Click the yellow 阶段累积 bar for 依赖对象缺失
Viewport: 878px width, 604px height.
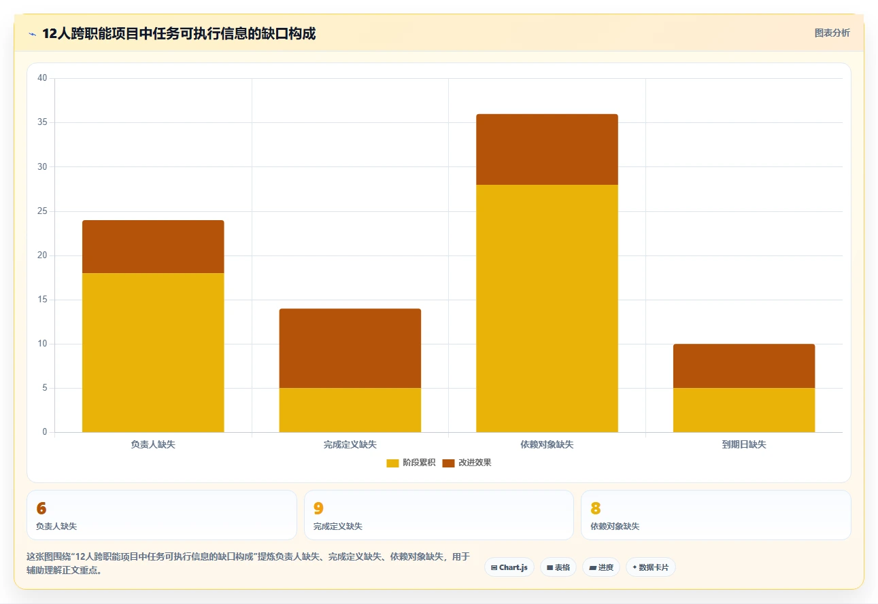click(x=547, y=308)
